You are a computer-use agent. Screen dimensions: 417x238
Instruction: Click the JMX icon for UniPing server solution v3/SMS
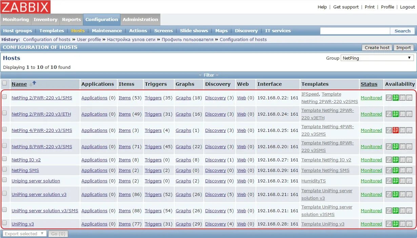point(402,211)
